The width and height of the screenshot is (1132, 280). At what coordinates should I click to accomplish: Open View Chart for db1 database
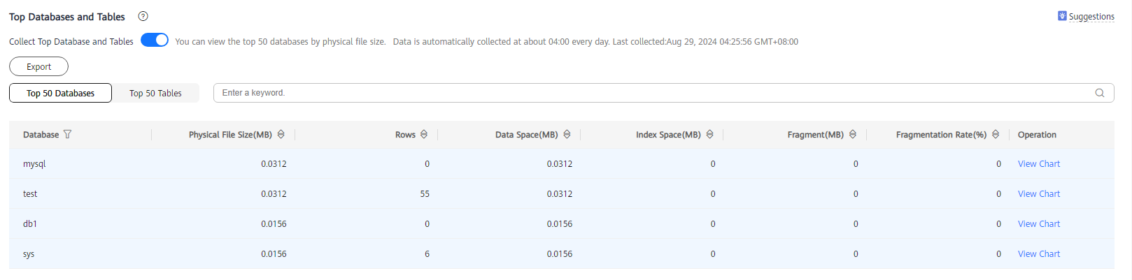point(1039,224)
